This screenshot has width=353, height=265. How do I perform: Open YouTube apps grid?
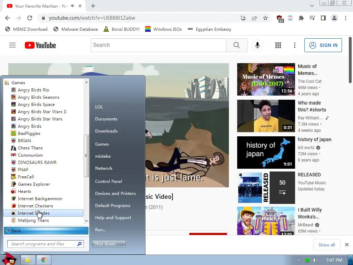[x=278, y=45]
